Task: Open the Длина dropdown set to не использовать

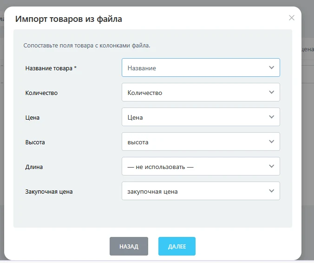Action: (x=201, y=166)
